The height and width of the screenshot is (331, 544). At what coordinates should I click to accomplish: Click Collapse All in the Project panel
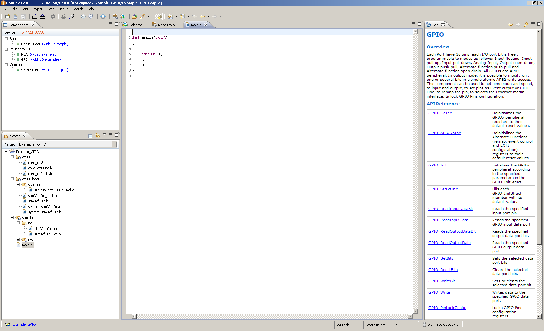pos(90,136)
